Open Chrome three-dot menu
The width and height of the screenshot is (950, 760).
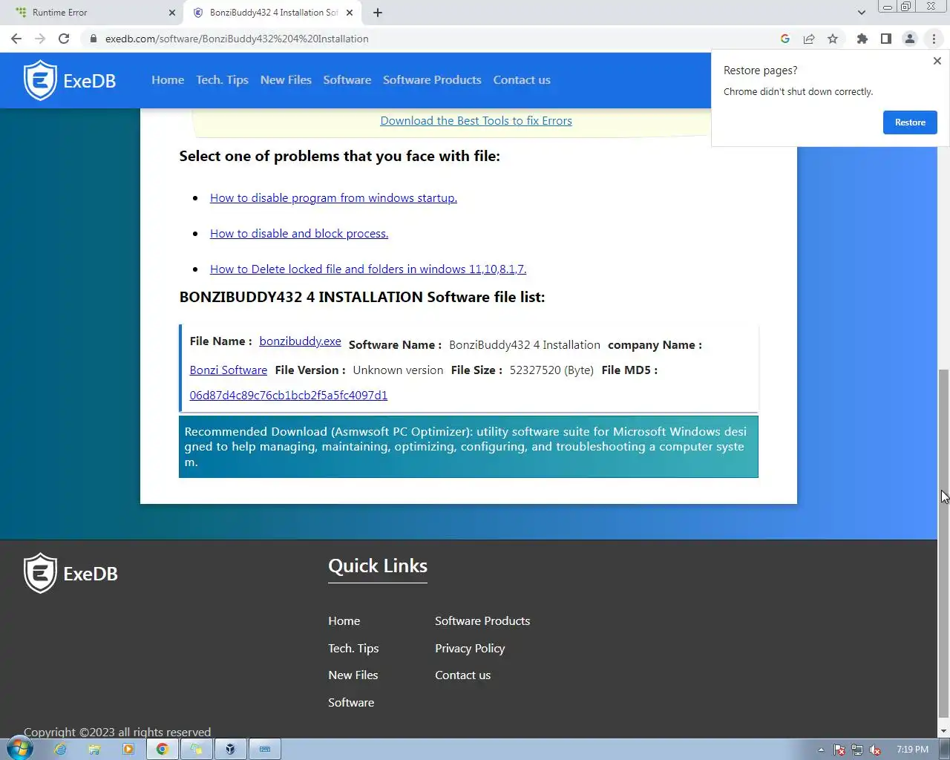pyautogui.click(x=934, y=39)
